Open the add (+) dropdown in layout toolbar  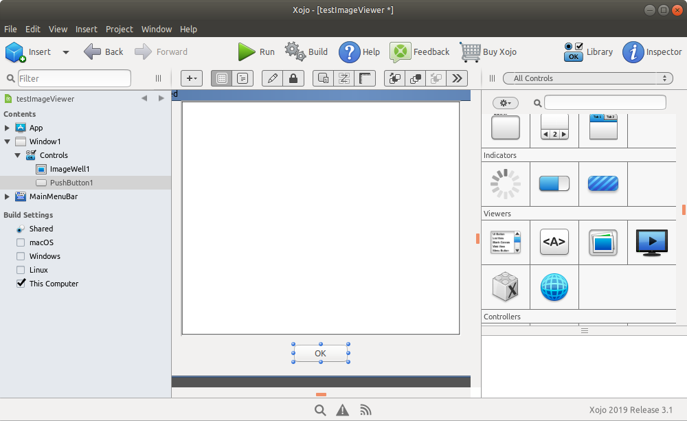192,78
